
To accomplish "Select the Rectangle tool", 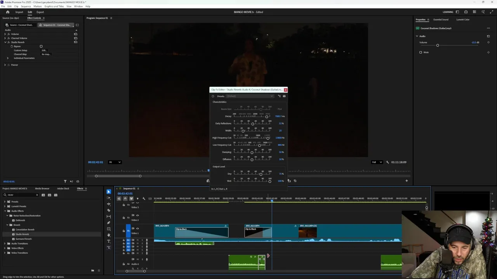I will point(109,229).
